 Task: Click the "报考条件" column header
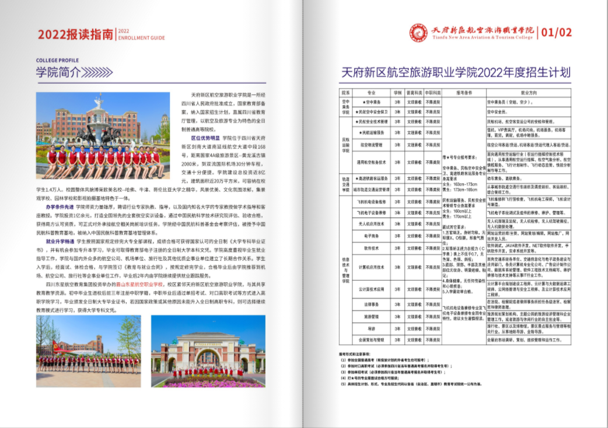(x=464, y=93)
